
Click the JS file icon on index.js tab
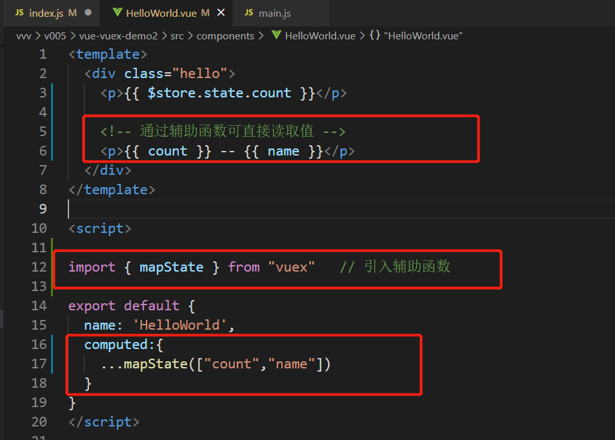coord(19,13)
